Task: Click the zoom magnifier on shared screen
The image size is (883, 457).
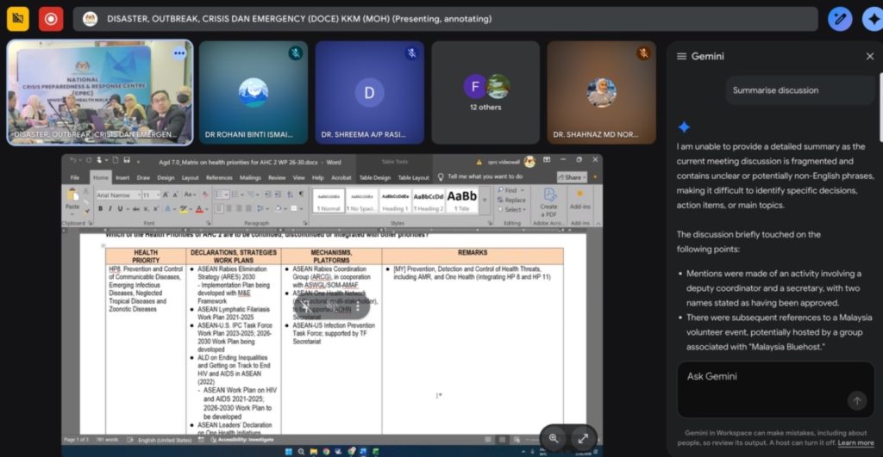Action: click(x=554, y=438)
